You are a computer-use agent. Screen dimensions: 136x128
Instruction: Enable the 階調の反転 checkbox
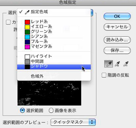pos(104,75)
